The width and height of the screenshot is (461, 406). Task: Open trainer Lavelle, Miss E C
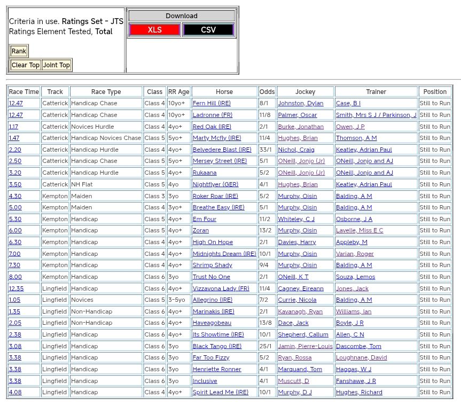click(x=359, y=231)
